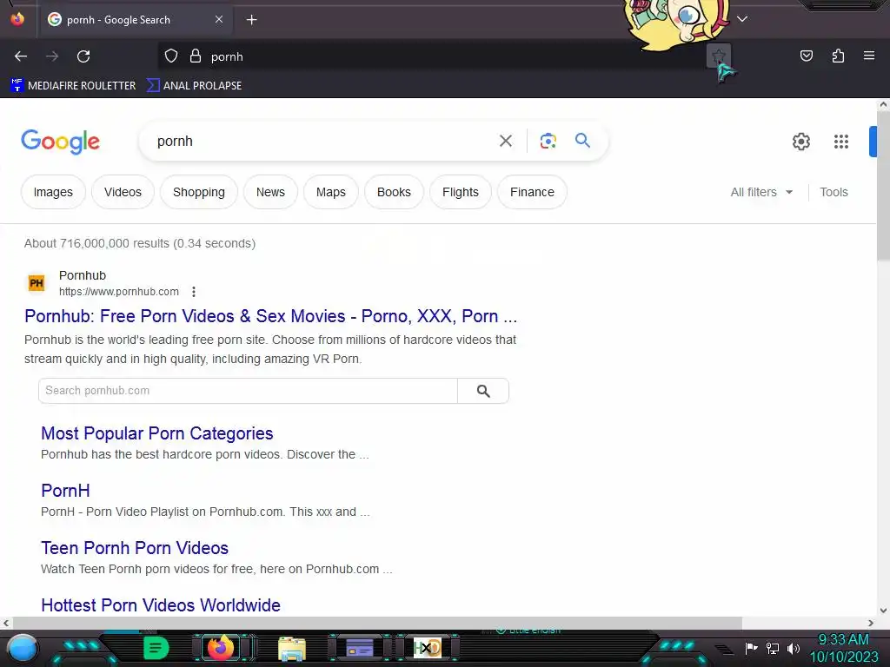The image size is (890, 667).
Task: Open the HxD hex editor taskbar icon
Action: point(427,648)
